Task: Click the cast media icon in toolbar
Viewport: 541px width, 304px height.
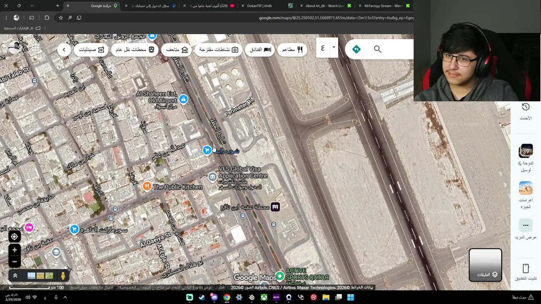Action: [32, 18]
